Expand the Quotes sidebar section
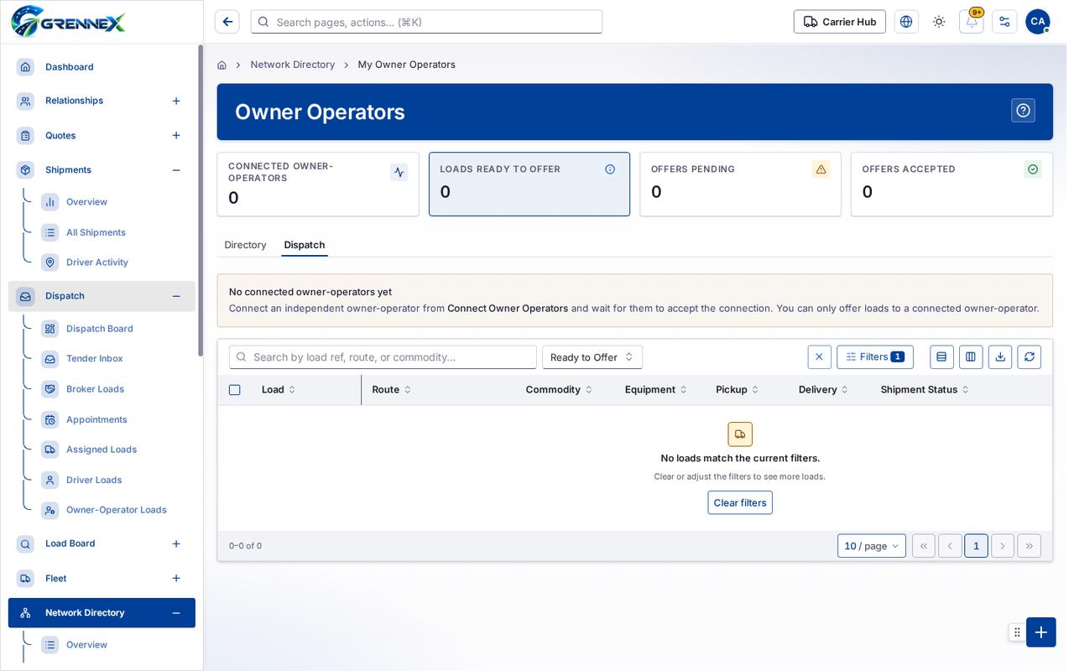1074x671 pixels. 176,136
